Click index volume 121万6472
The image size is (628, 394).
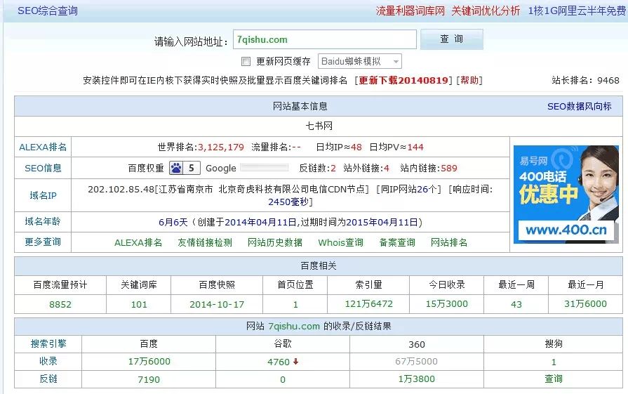(369, 304)
